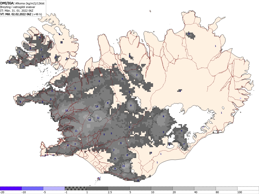Click the valid time 'VT: Mið. 02.02.2022 06Z (+48 h)'
This screenshot has width=259, height=194.
21,14
